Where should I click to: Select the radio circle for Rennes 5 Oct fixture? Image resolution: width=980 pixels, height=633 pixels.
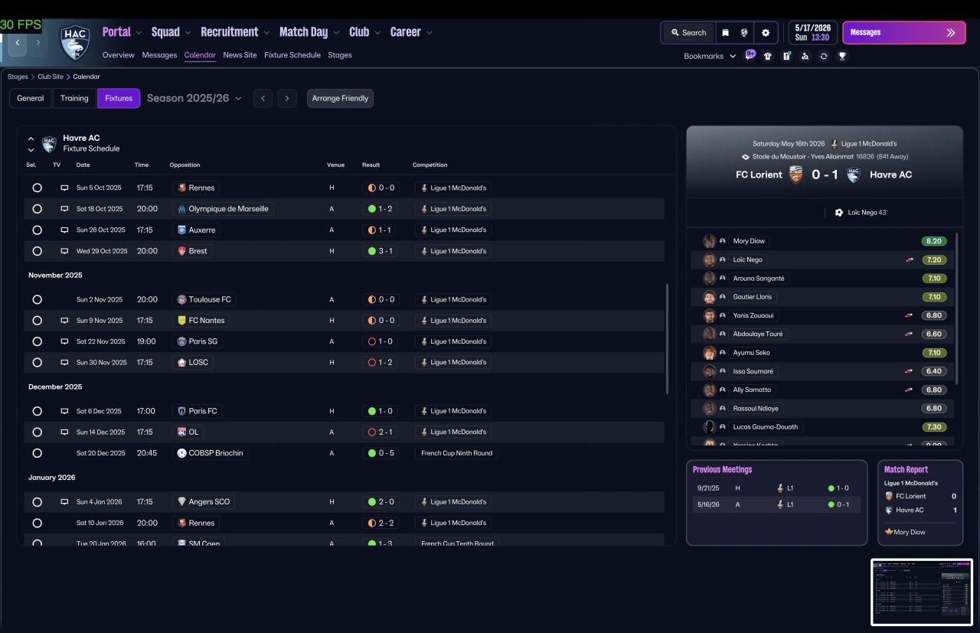click(x=37, y=188)
